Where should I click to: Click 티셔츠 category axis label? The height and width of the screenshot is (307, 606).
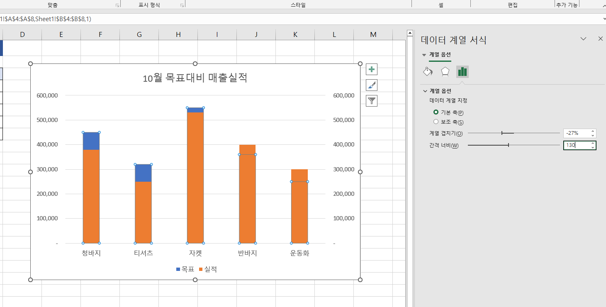point(144,253)
